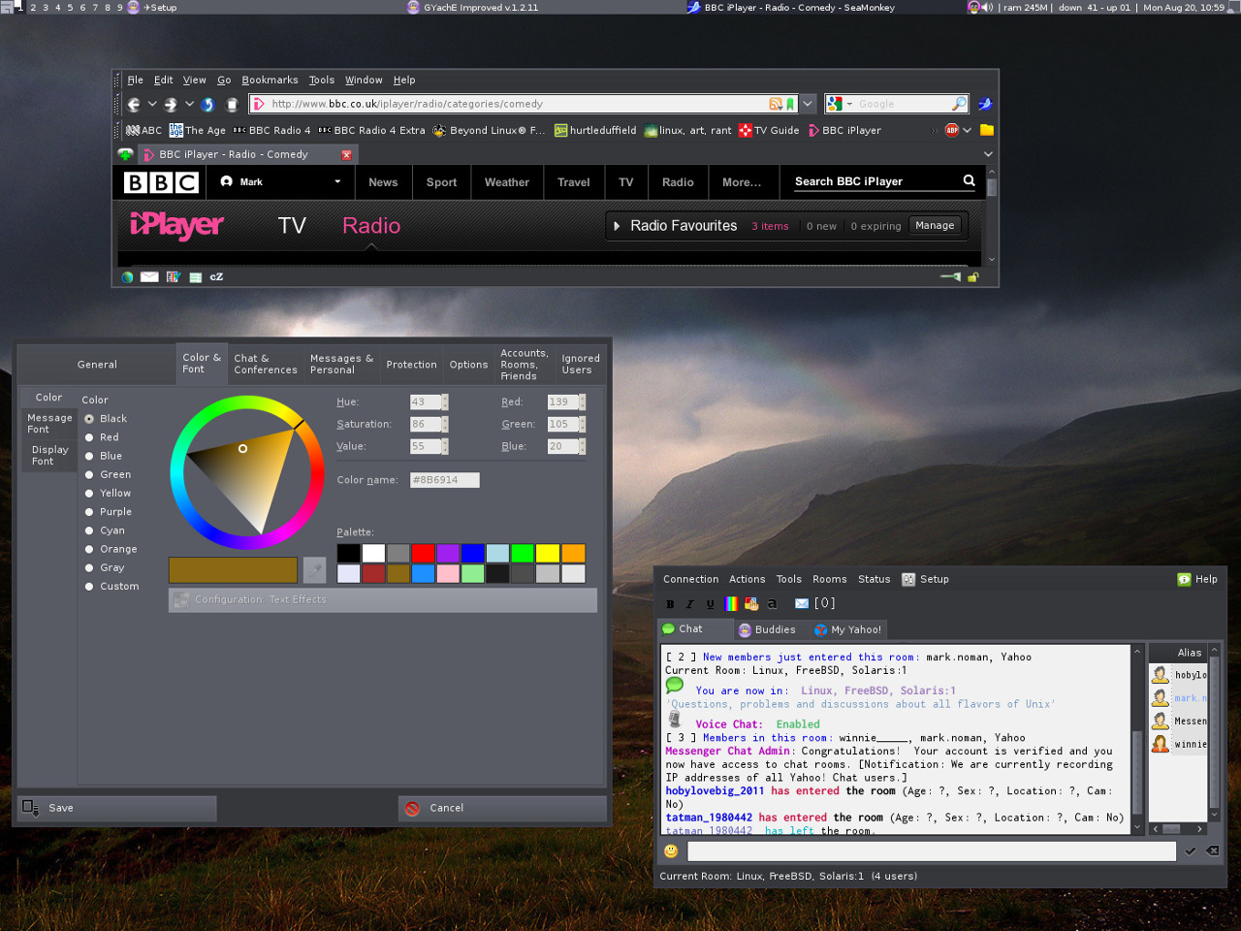
Task: Adjust the Hue spinner arrows
Action: [445, 401]
